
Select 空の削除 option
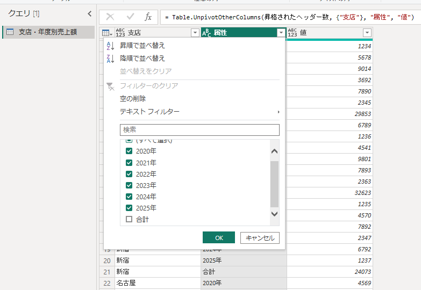[133, 98]
